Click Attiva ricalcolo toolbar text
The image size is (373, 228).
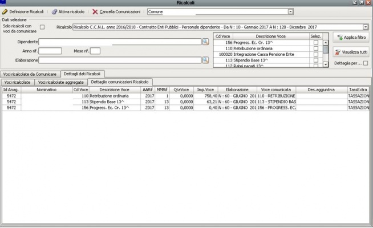(71, 11)
